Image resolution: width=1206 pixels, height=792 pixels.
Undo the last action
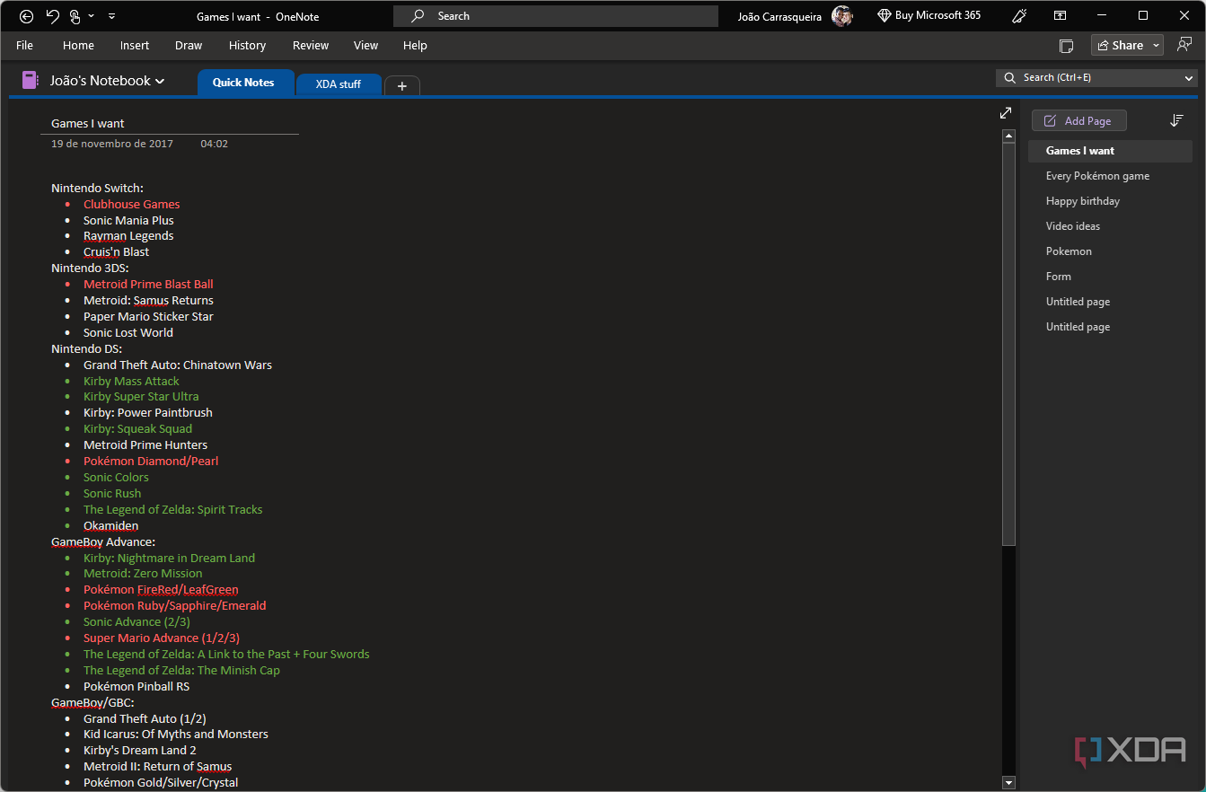coord(52,16)
